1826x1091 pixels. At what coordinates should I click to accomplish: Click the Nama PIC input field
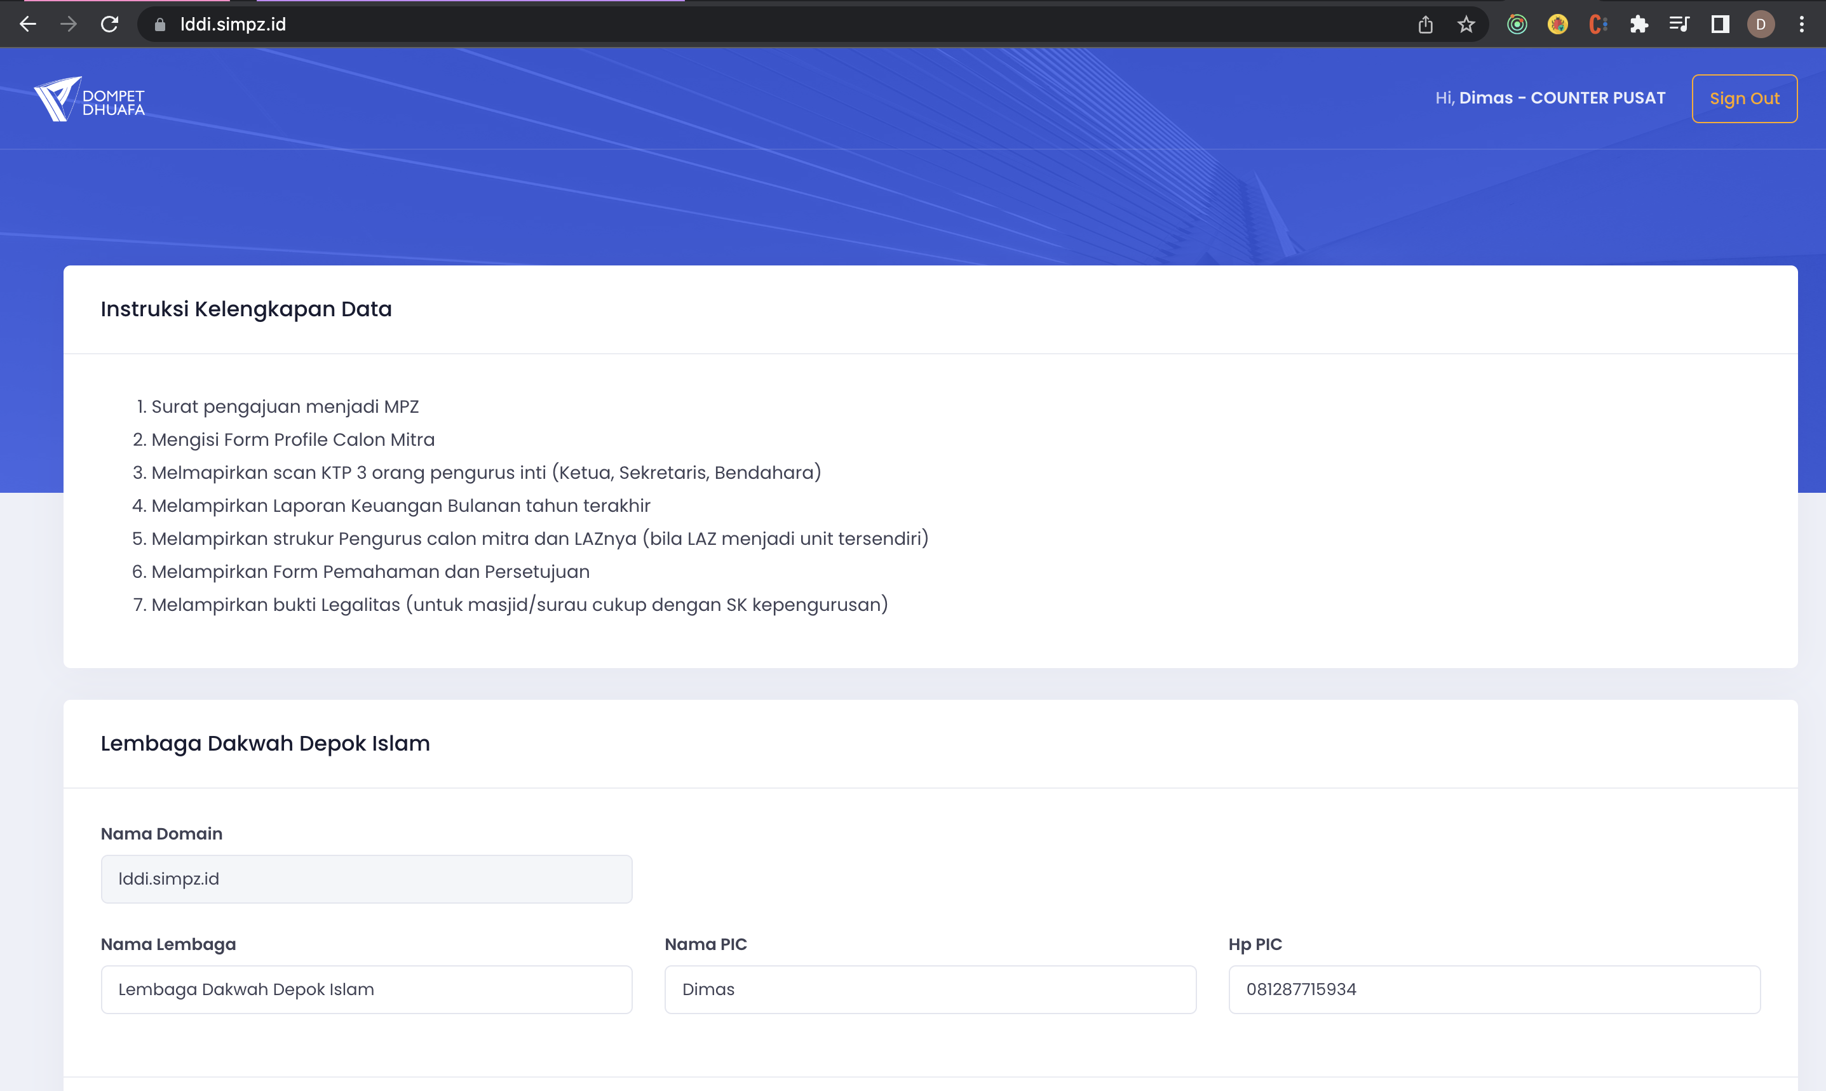coord(930,989)
